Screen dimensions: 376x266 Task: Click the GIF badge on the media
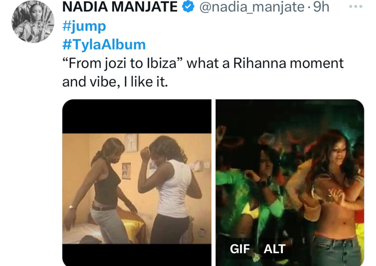click(239, 249)
